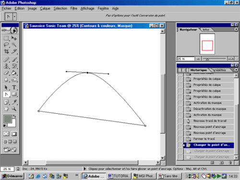This screenshot has width=240, height=180.
Task: Open the Calque menu
Action: click(x=45, y=9)
